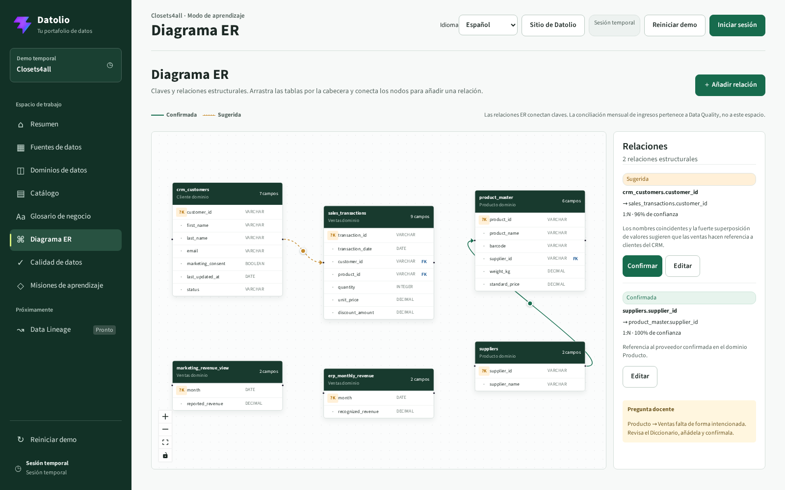Open Misiones de aprendizaje
The image size is (785, 490).
click(66, 286)
